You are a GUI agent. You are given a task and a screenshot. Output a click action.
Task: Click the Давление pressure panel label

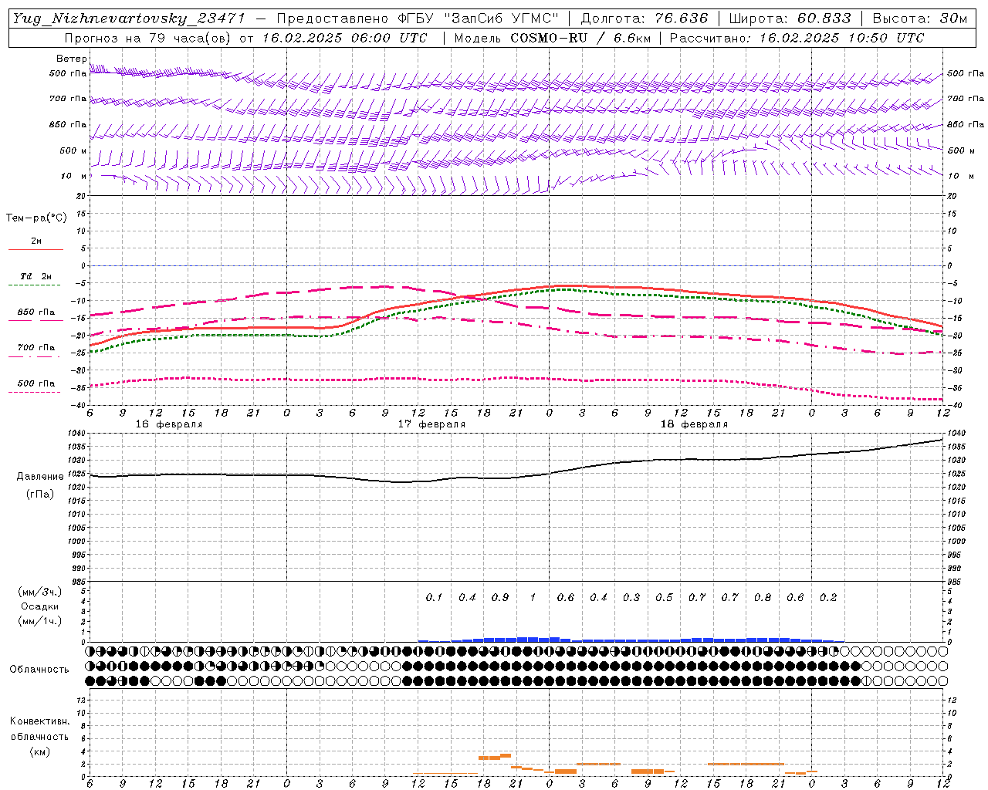coord(40,477)
